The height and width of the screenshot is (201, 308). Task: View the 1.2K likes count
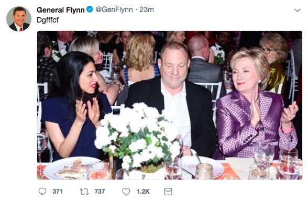coord(143,192)
